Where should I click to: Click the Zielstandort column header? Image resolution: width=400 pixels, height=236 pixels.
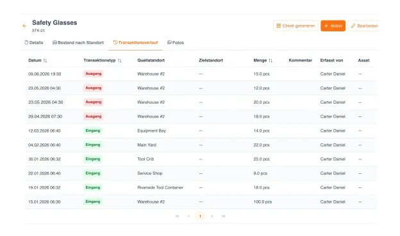point(211,60)
